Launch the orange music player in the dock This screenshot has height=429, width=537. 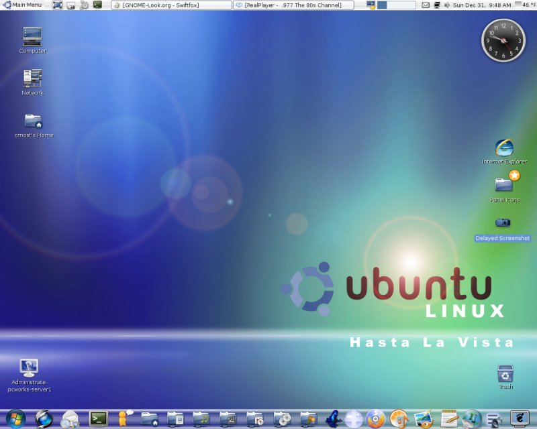tap(399, 419)
